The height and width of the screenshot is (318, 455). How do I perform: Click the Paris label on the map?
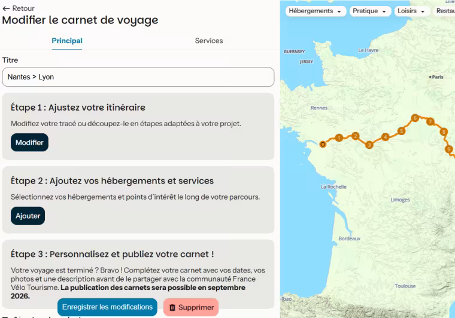[x=436, y=77]
